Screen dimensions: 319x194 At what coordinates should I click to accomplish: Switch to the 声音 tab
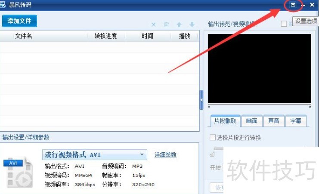click(x=274, y=121)
